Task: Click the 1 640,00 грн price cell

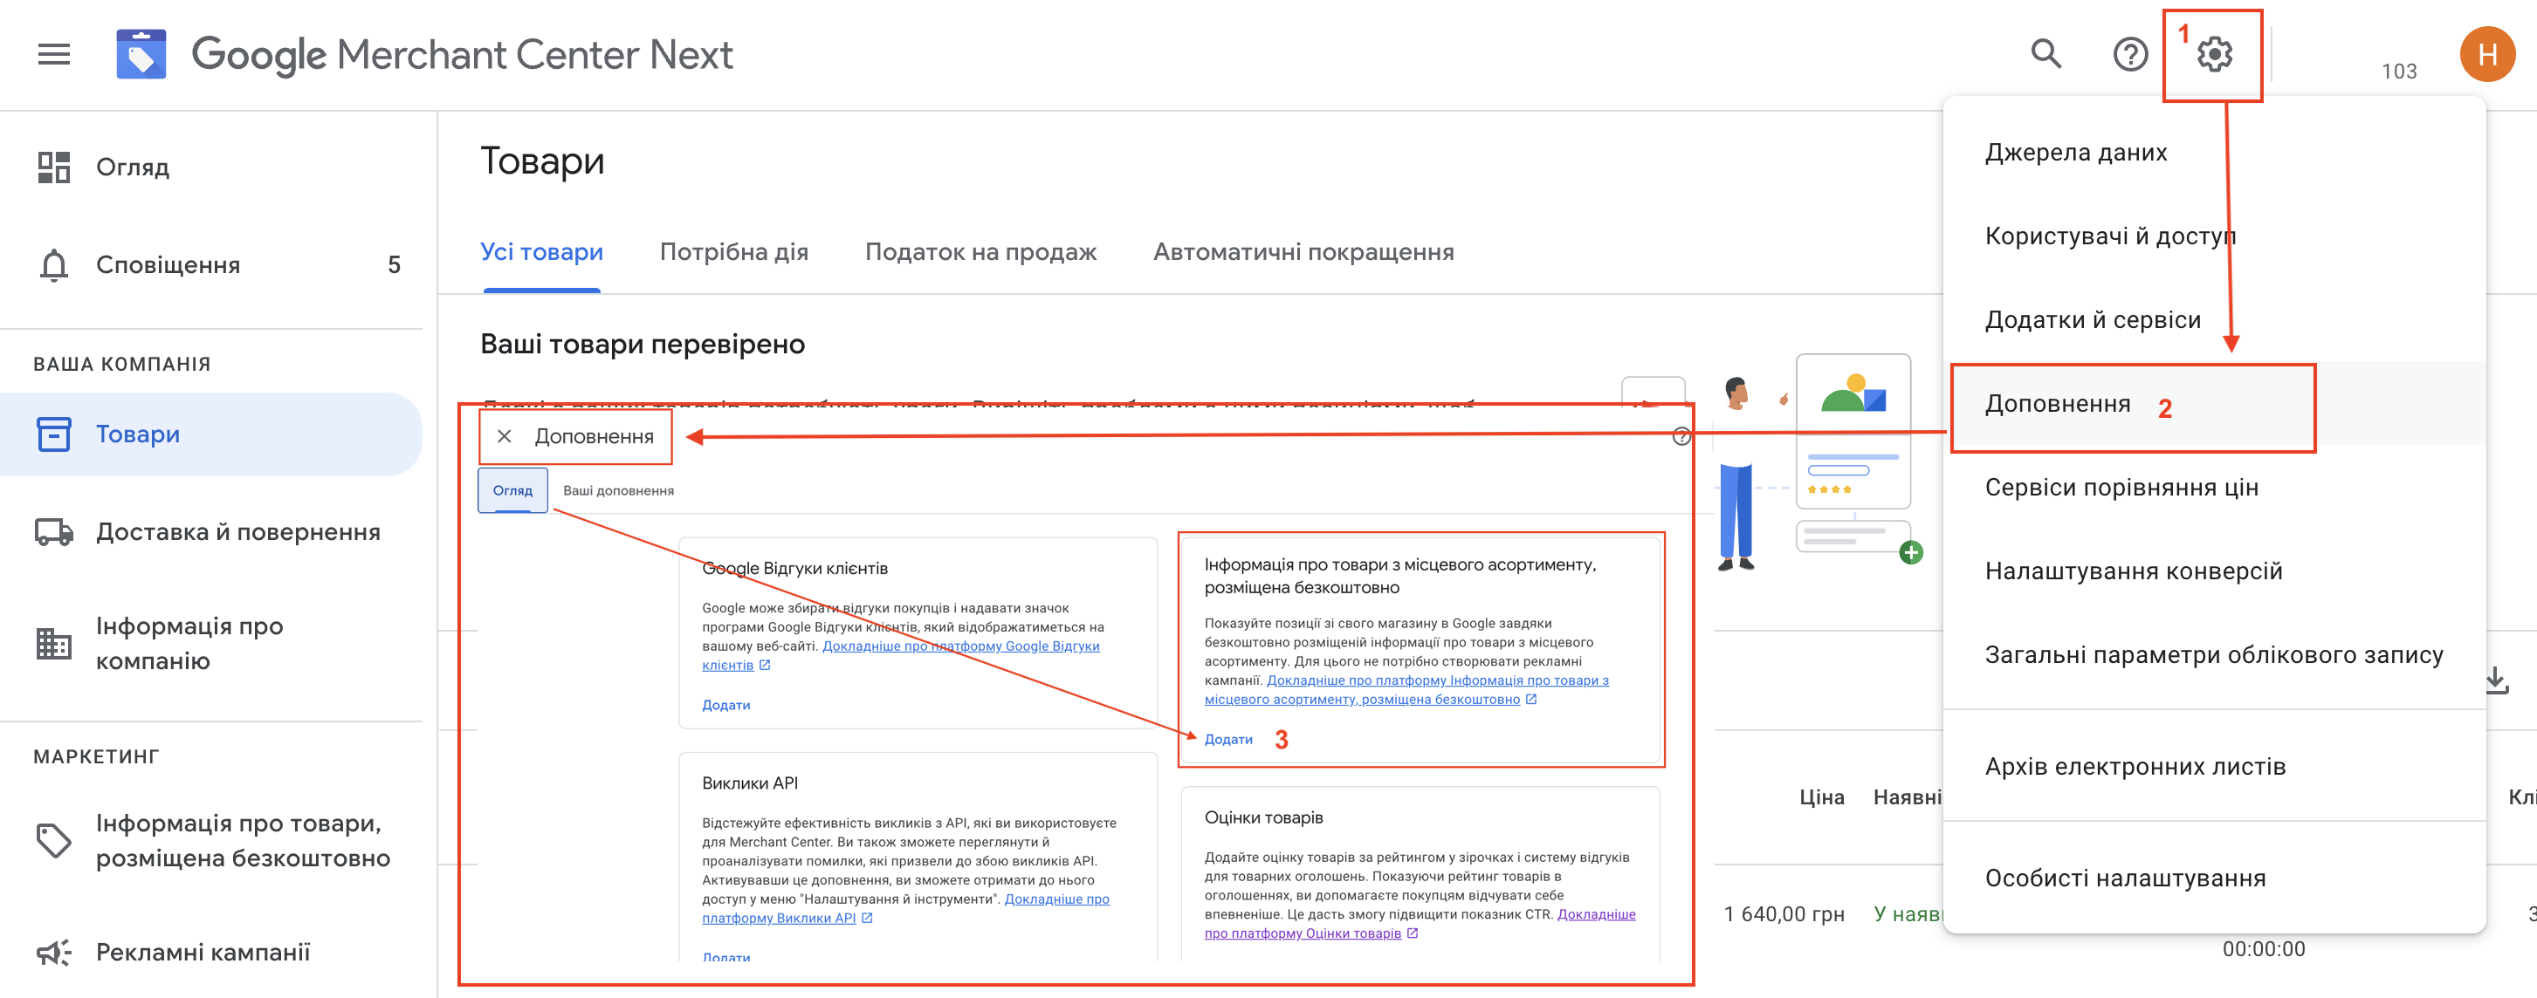Action: pos(1784,913)
